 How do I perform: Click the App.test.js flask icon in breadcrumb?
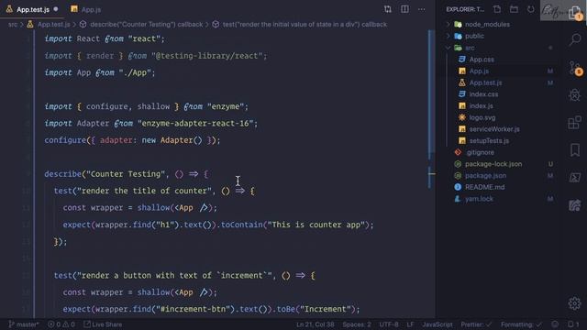click(30, 25)
